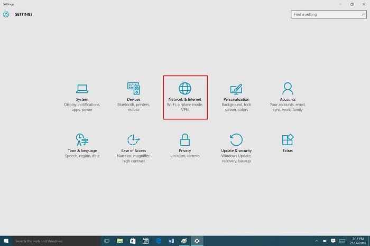Click the Settings gear icon beside the title
This screenshot has width=370, height=246.
(6, 14)
